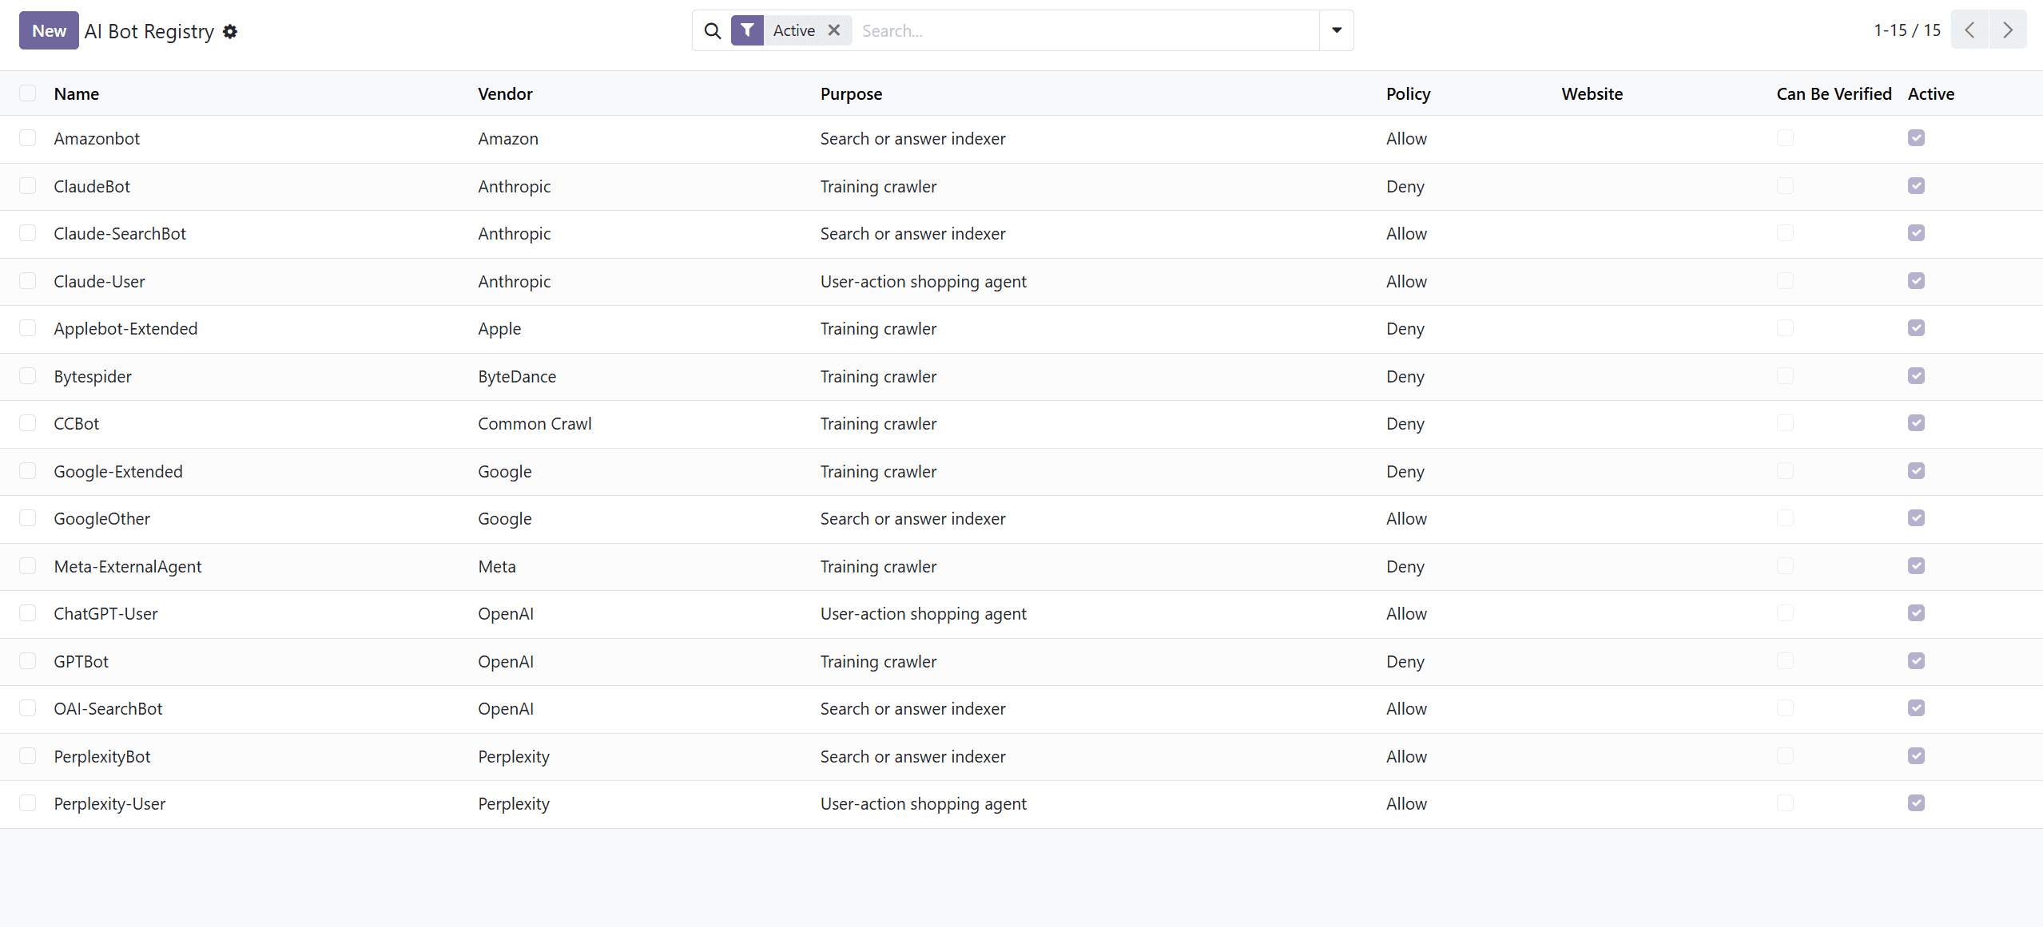The image size is (2043, 927).
Task: Open the Google-Extended record
Action: click(118, 471)
